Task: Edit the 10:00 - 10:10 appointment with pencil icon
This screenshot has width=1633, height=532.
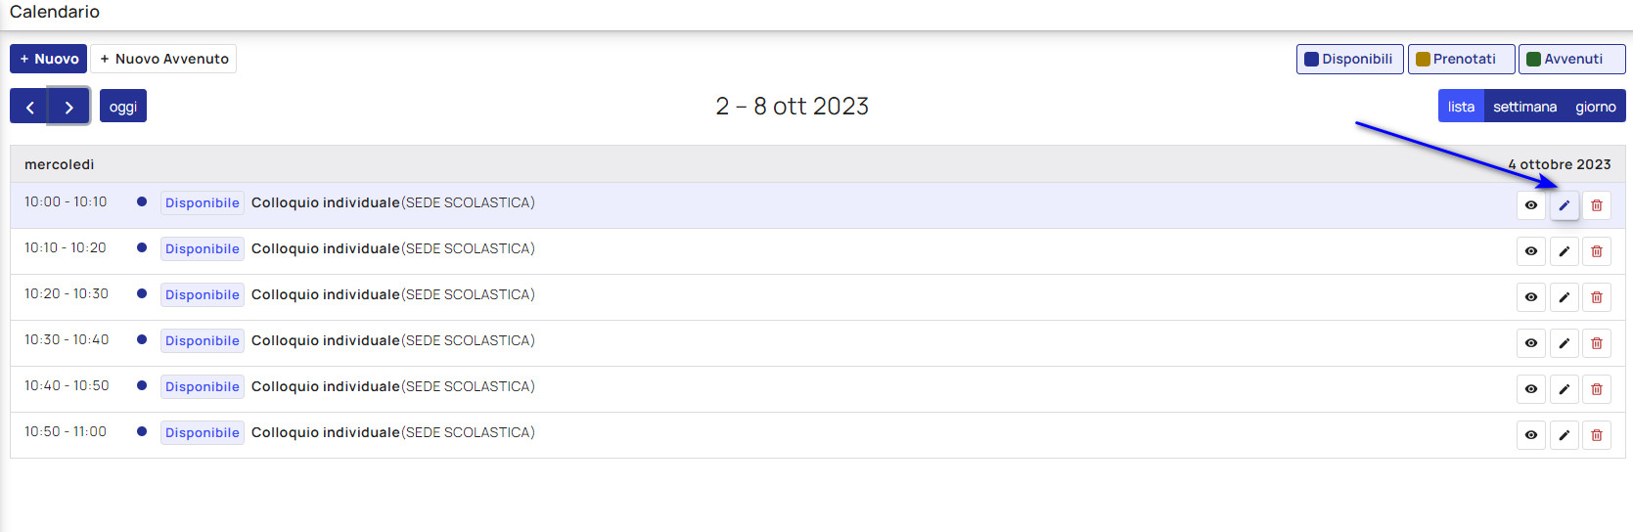Action: [1564, 205]
